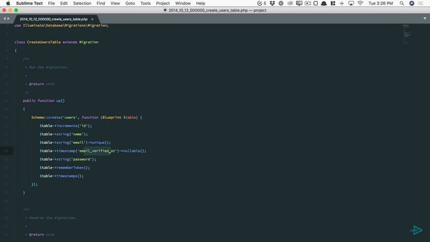Click the window title file name
The image size is (430, 242).
point(217,10)
